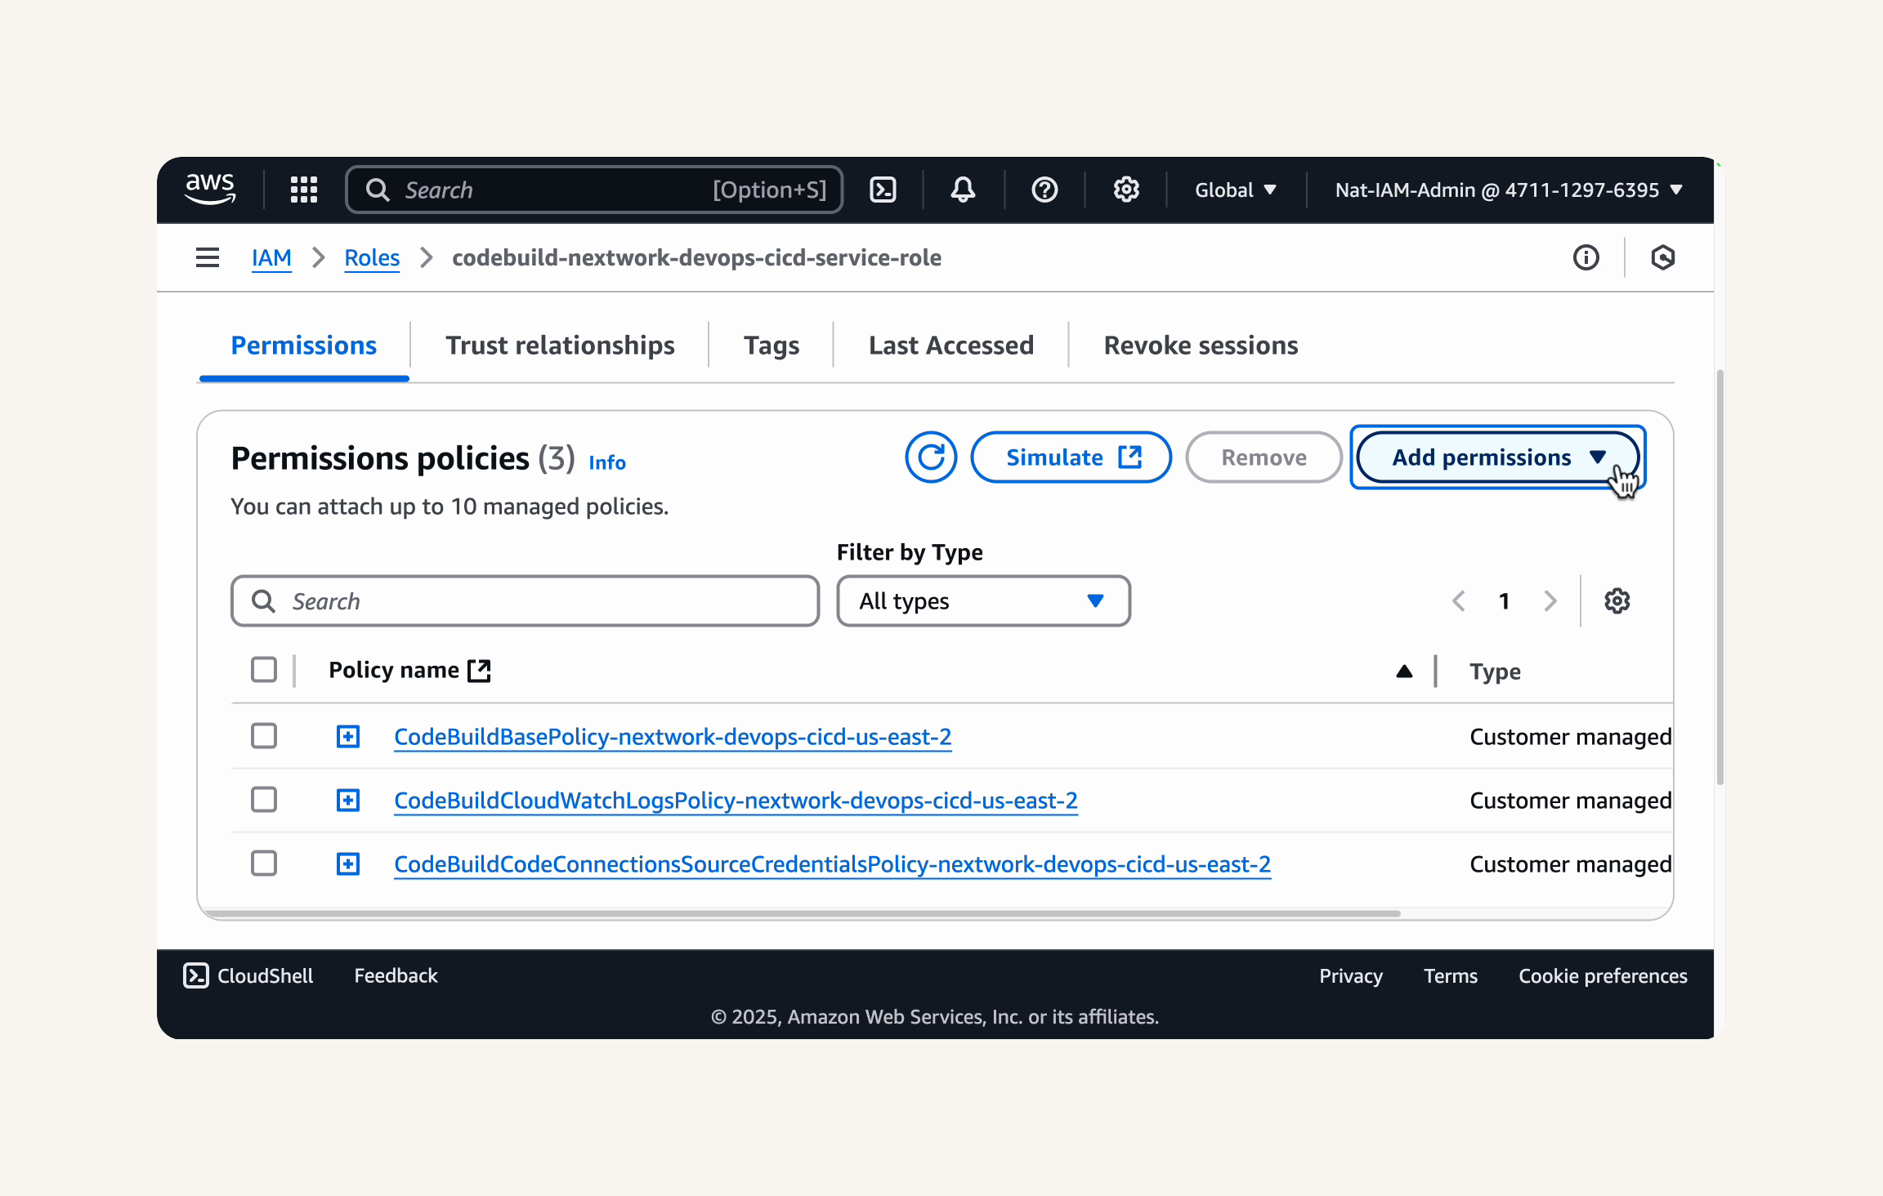The height and width of the screenshot is (1196, 1883).
Task: Open the Add permissions dropdown
Action: [1498, 457]
